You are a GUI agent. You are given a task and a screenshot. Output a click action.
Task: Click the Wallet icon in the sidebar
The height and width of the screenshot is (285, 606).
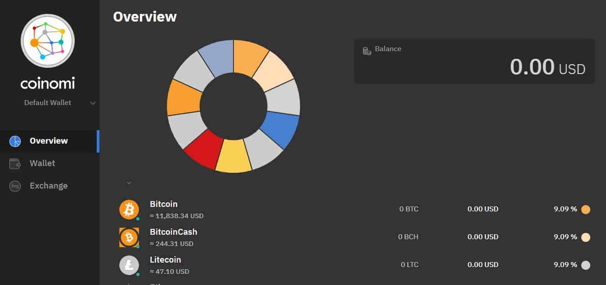pyautogui.click(x=15, y=164)
